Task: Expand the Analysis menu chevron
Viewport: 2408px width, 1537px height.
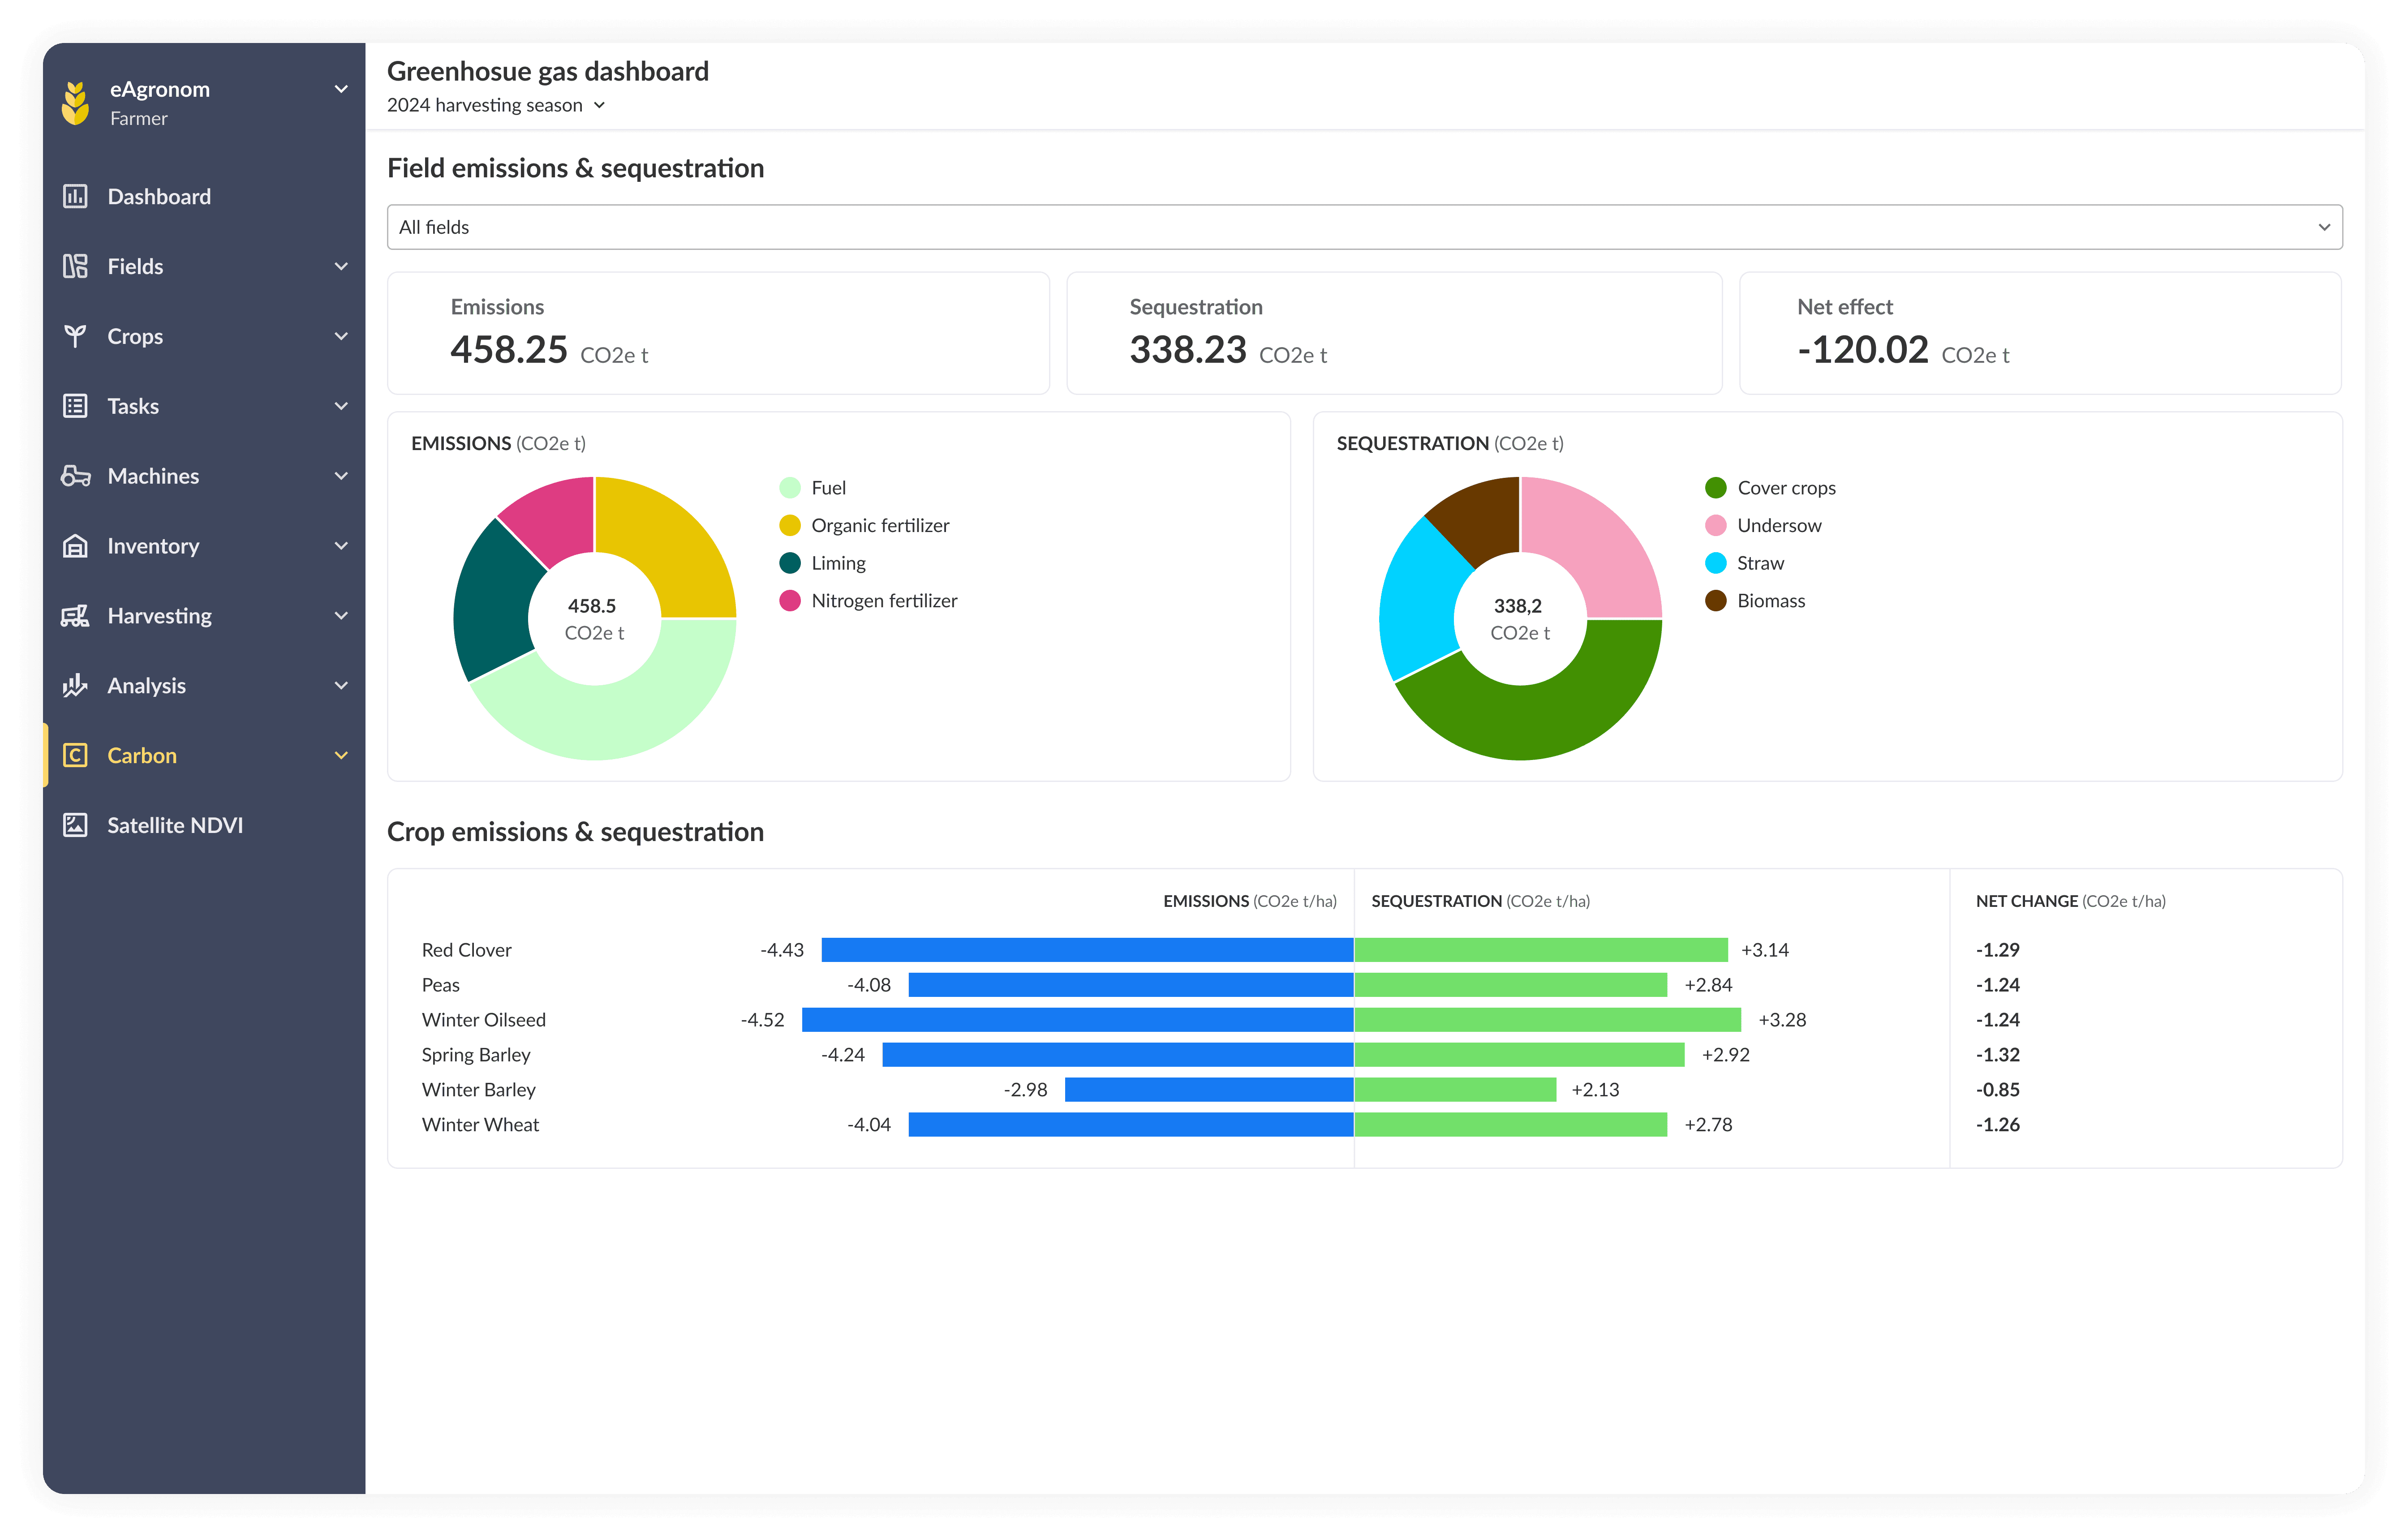Action: click(x=341, y=686)
